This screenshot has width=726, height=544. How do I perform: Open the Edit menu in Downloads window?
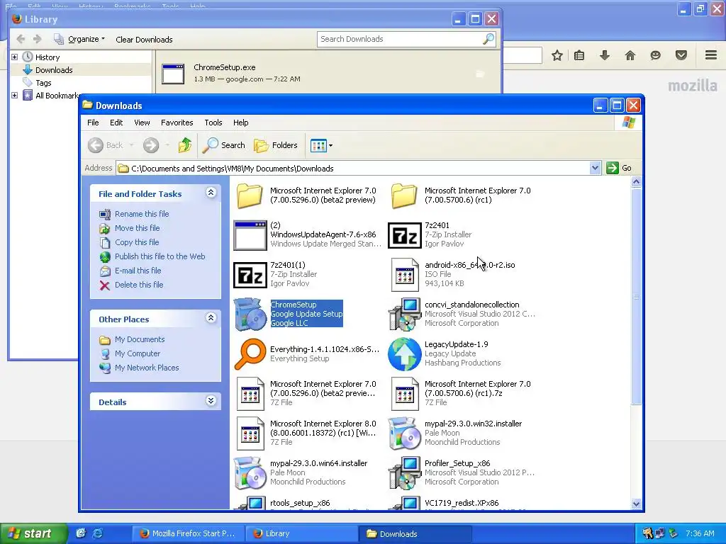(116, 123)
